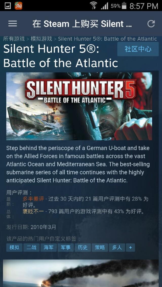Viewport: 162px width, 287px height.
Task: Tap the battery indicator icon
Action: pyautogui.click(x=124, y=6)
